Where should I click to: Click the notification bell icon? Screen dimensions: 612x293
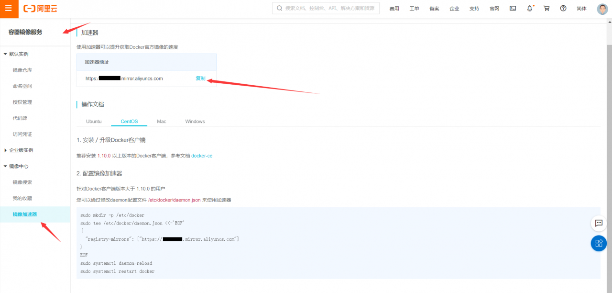[x=529, y=8]
